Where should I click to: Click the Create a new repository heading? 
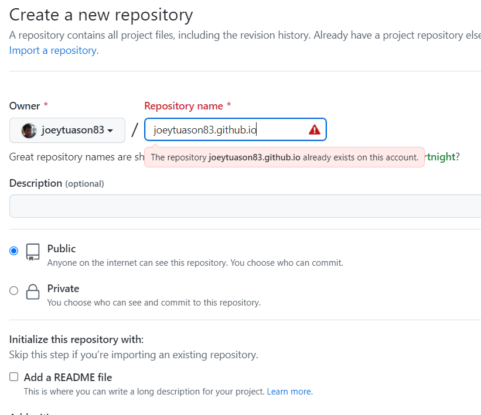[101, 15]
